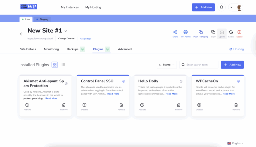The image size is (256, 147).
Task: Click the Hello Dolly card title
Action: click(148, 81)
